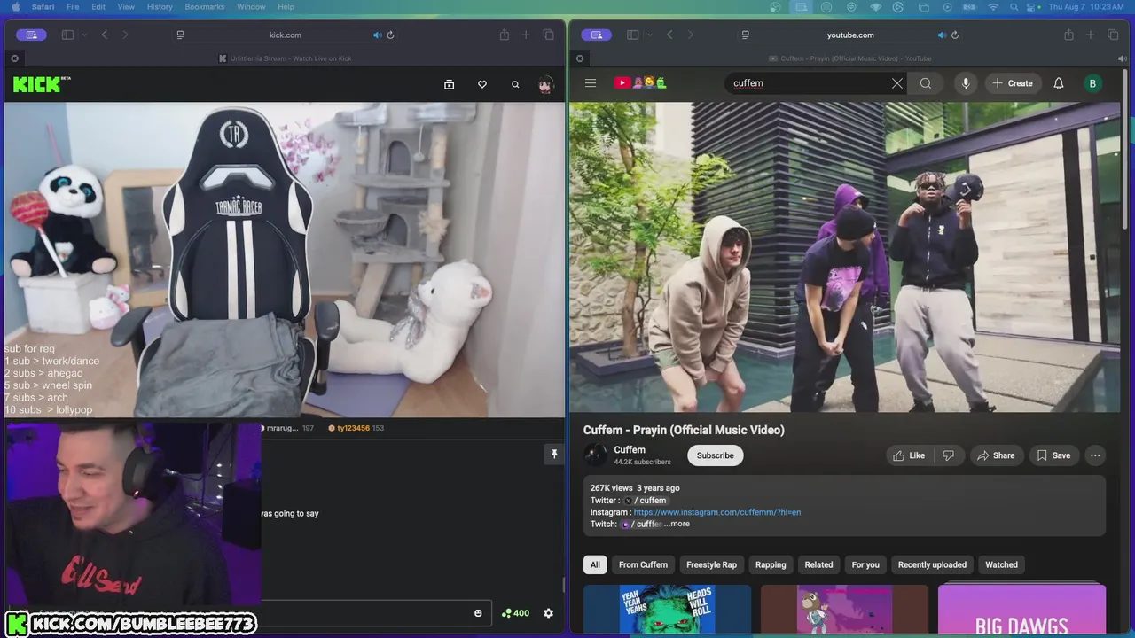Click the YouTube Create button
The image size is (1135, 638).
(1013, 83)
